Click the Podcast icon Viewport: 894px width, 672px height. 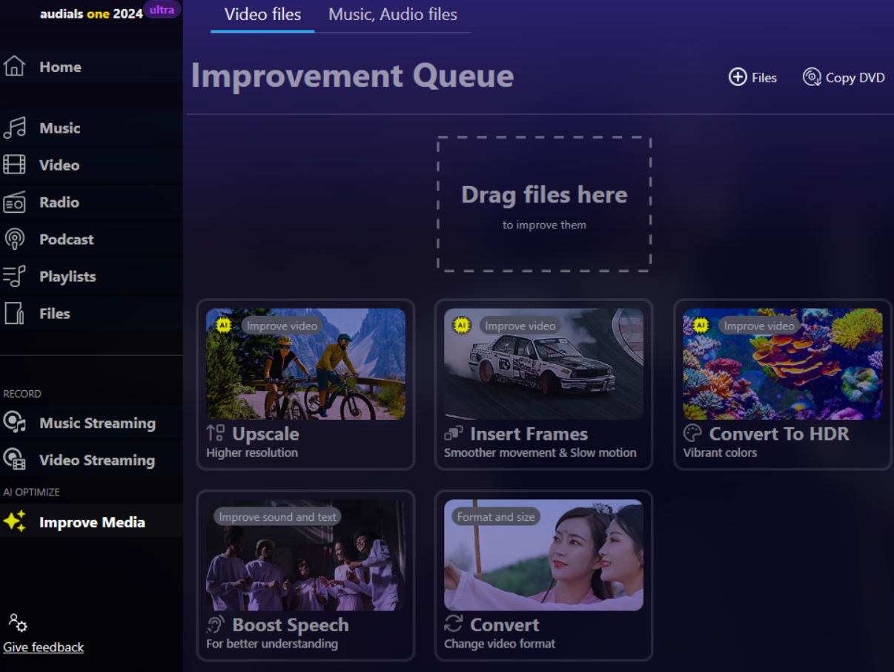pos(14,239)
